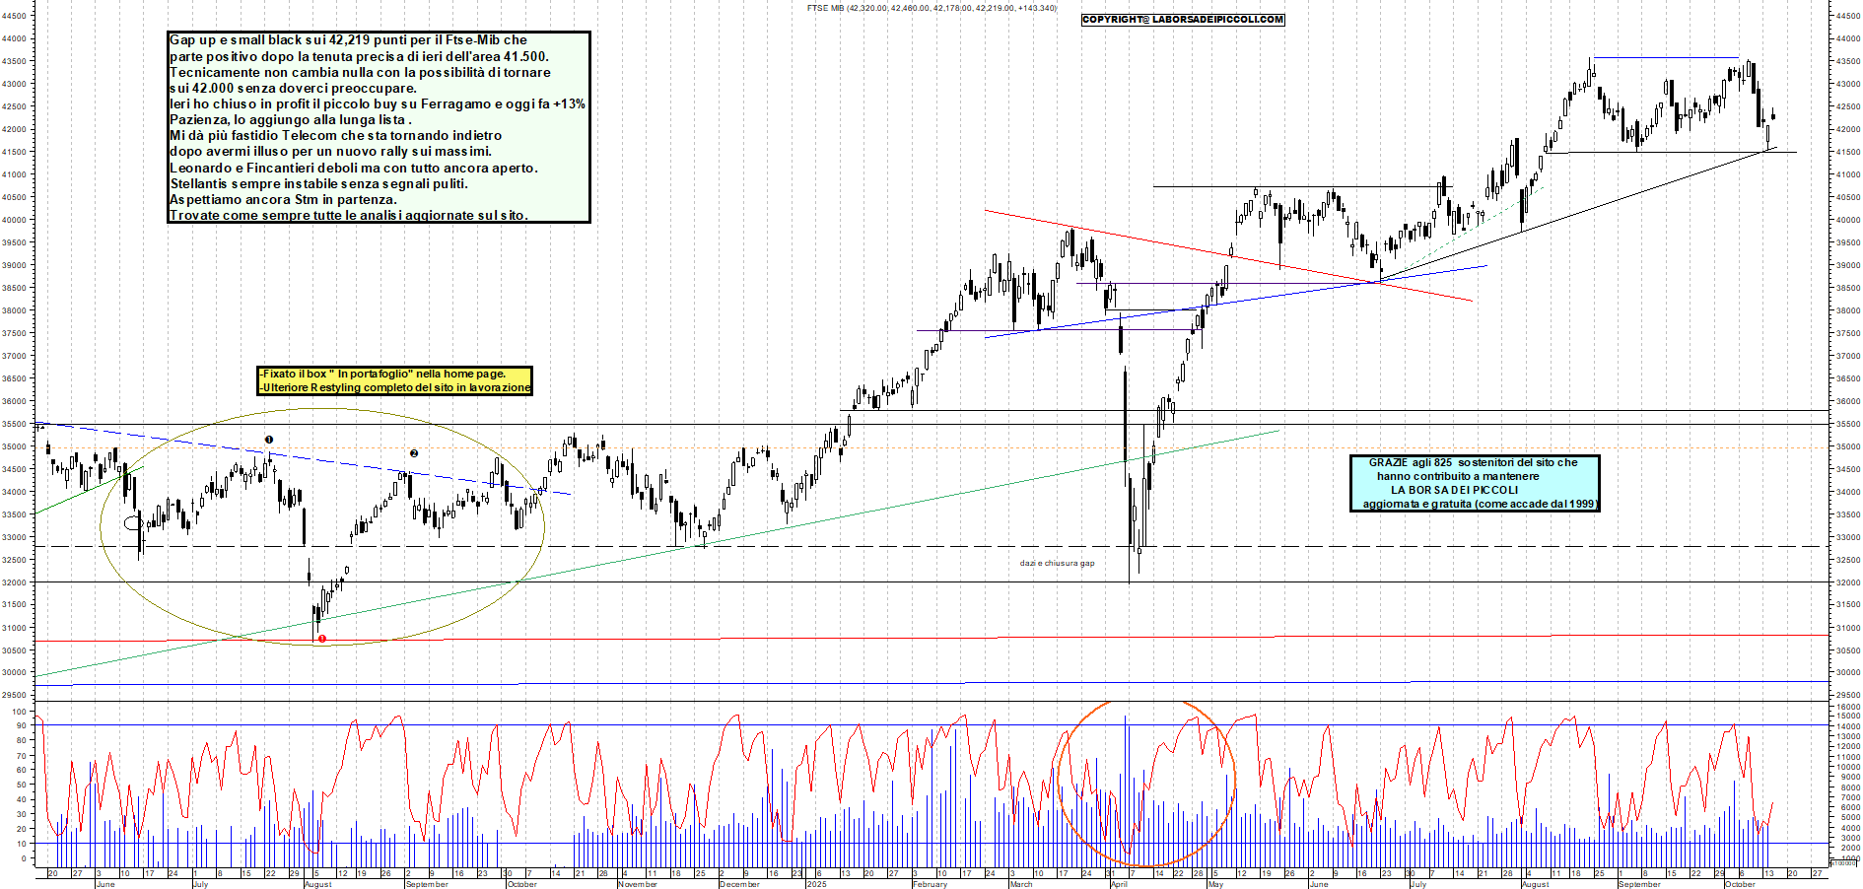The image size is (1863, 889).
Task: Click the black circled number 2 marker
Action: (414, 453)
